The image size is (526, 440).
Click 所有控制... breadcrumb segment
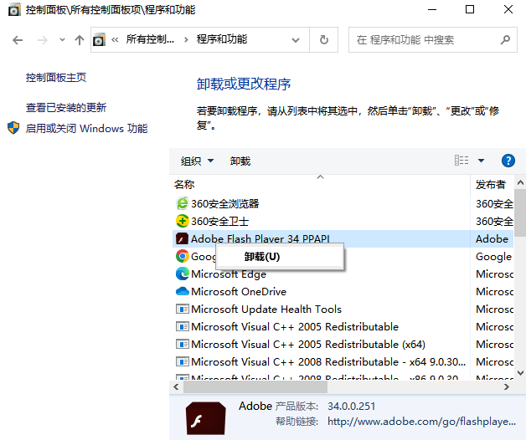[150, 39]
